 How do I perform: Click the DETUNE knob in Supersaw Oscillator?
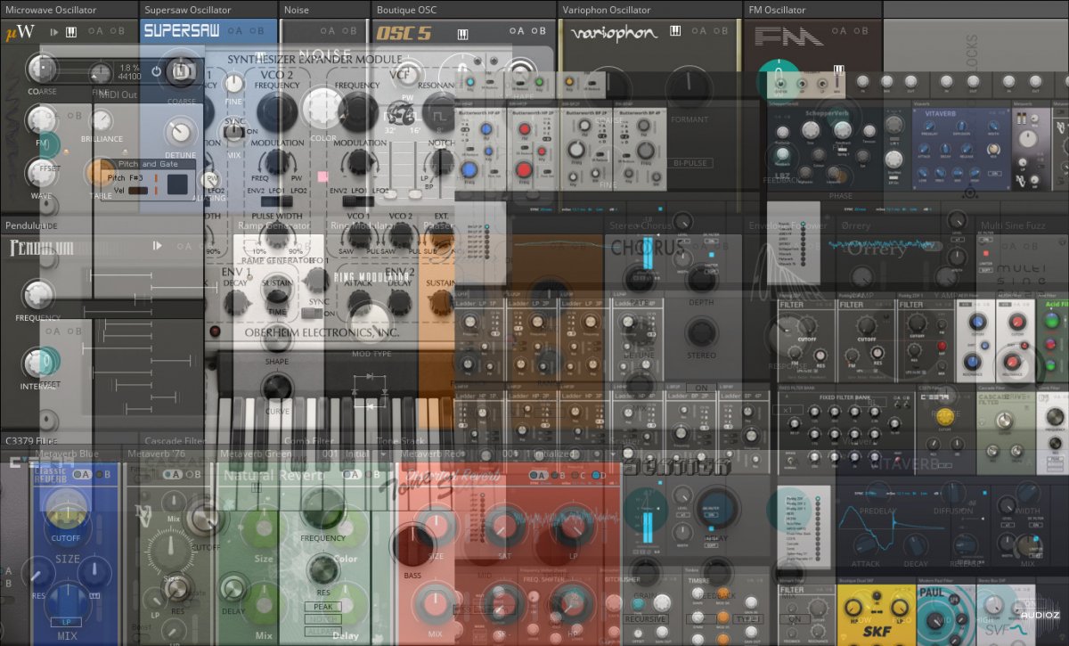(x=180, y=132)
